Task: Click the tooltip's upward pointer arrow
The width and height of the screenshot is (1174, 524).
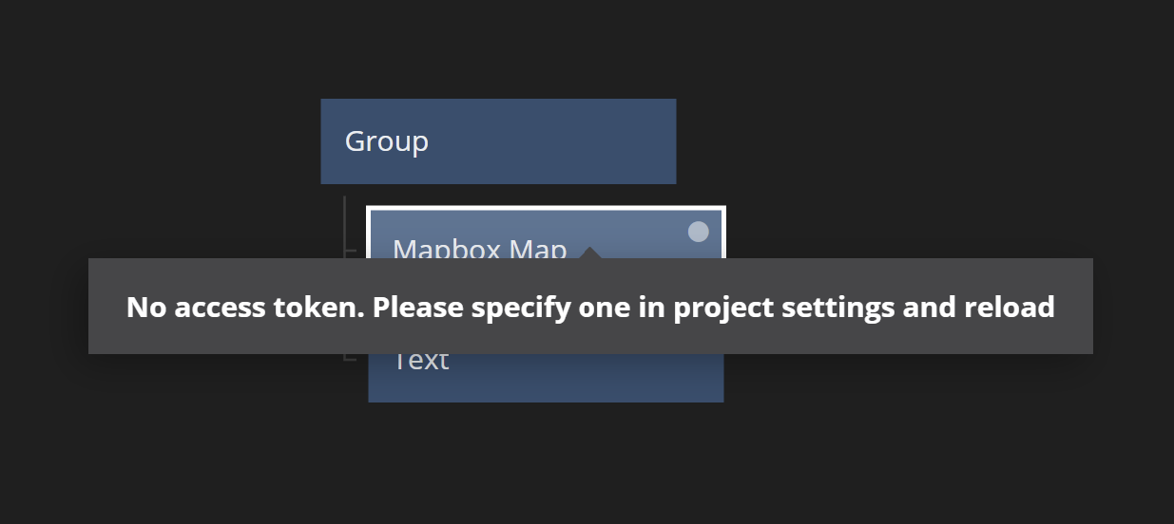Action: (589, 253)
